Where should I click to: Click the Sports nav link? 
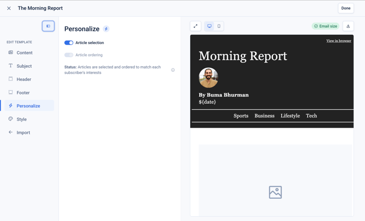pyautogui.click(x=241, y=116)
